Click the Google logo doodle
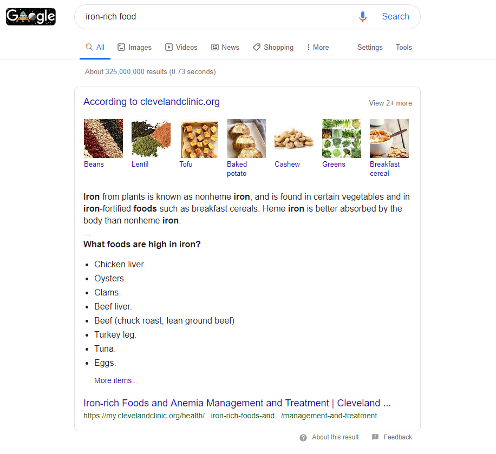Screen dimensions: 496x454 coord(31,17)
